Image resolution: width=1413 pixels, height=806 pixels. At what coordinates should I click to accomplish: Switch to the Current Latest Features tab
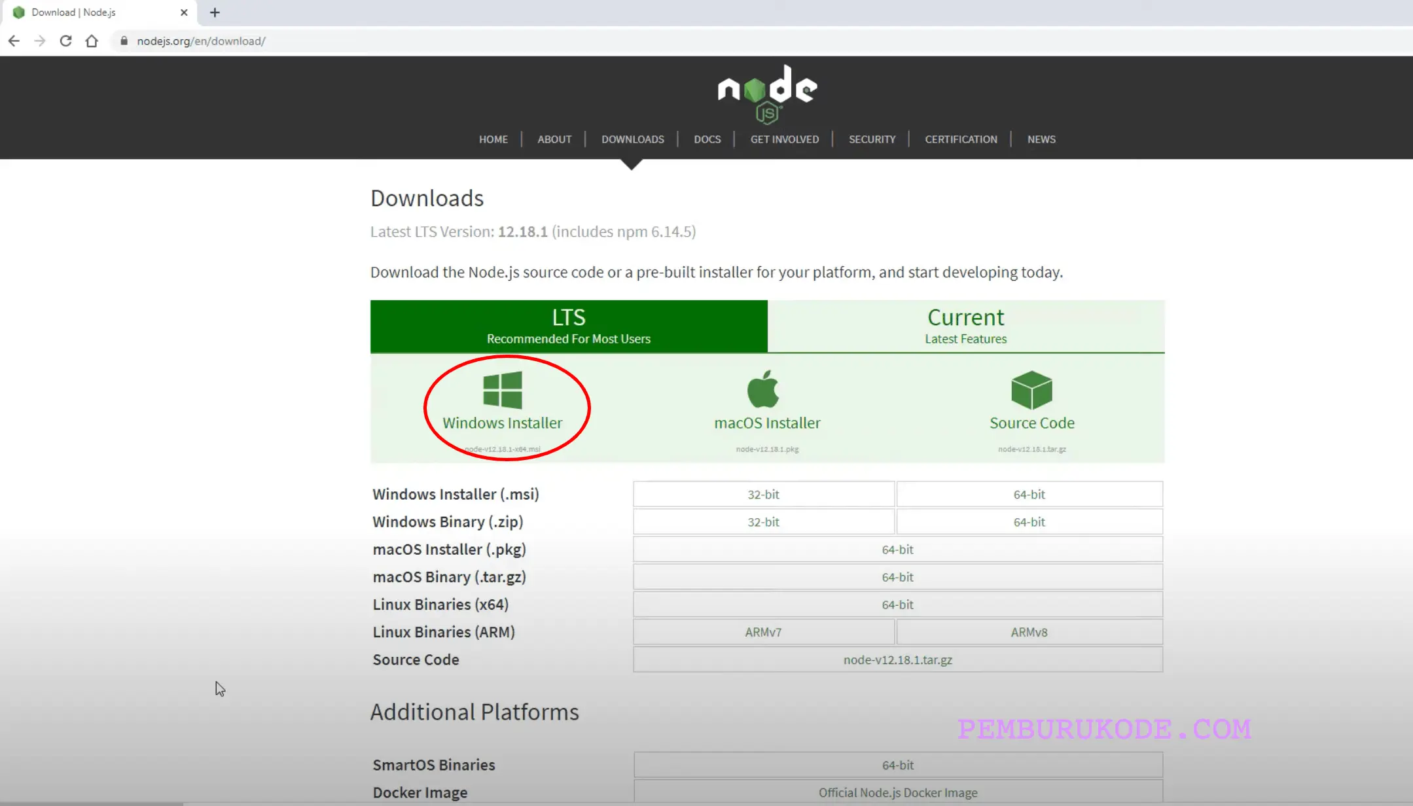point(965,326)
